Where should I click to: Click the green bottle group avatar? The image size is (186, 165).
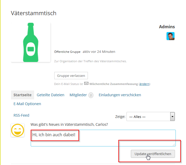pyautogui.click(x=31, y=42)
